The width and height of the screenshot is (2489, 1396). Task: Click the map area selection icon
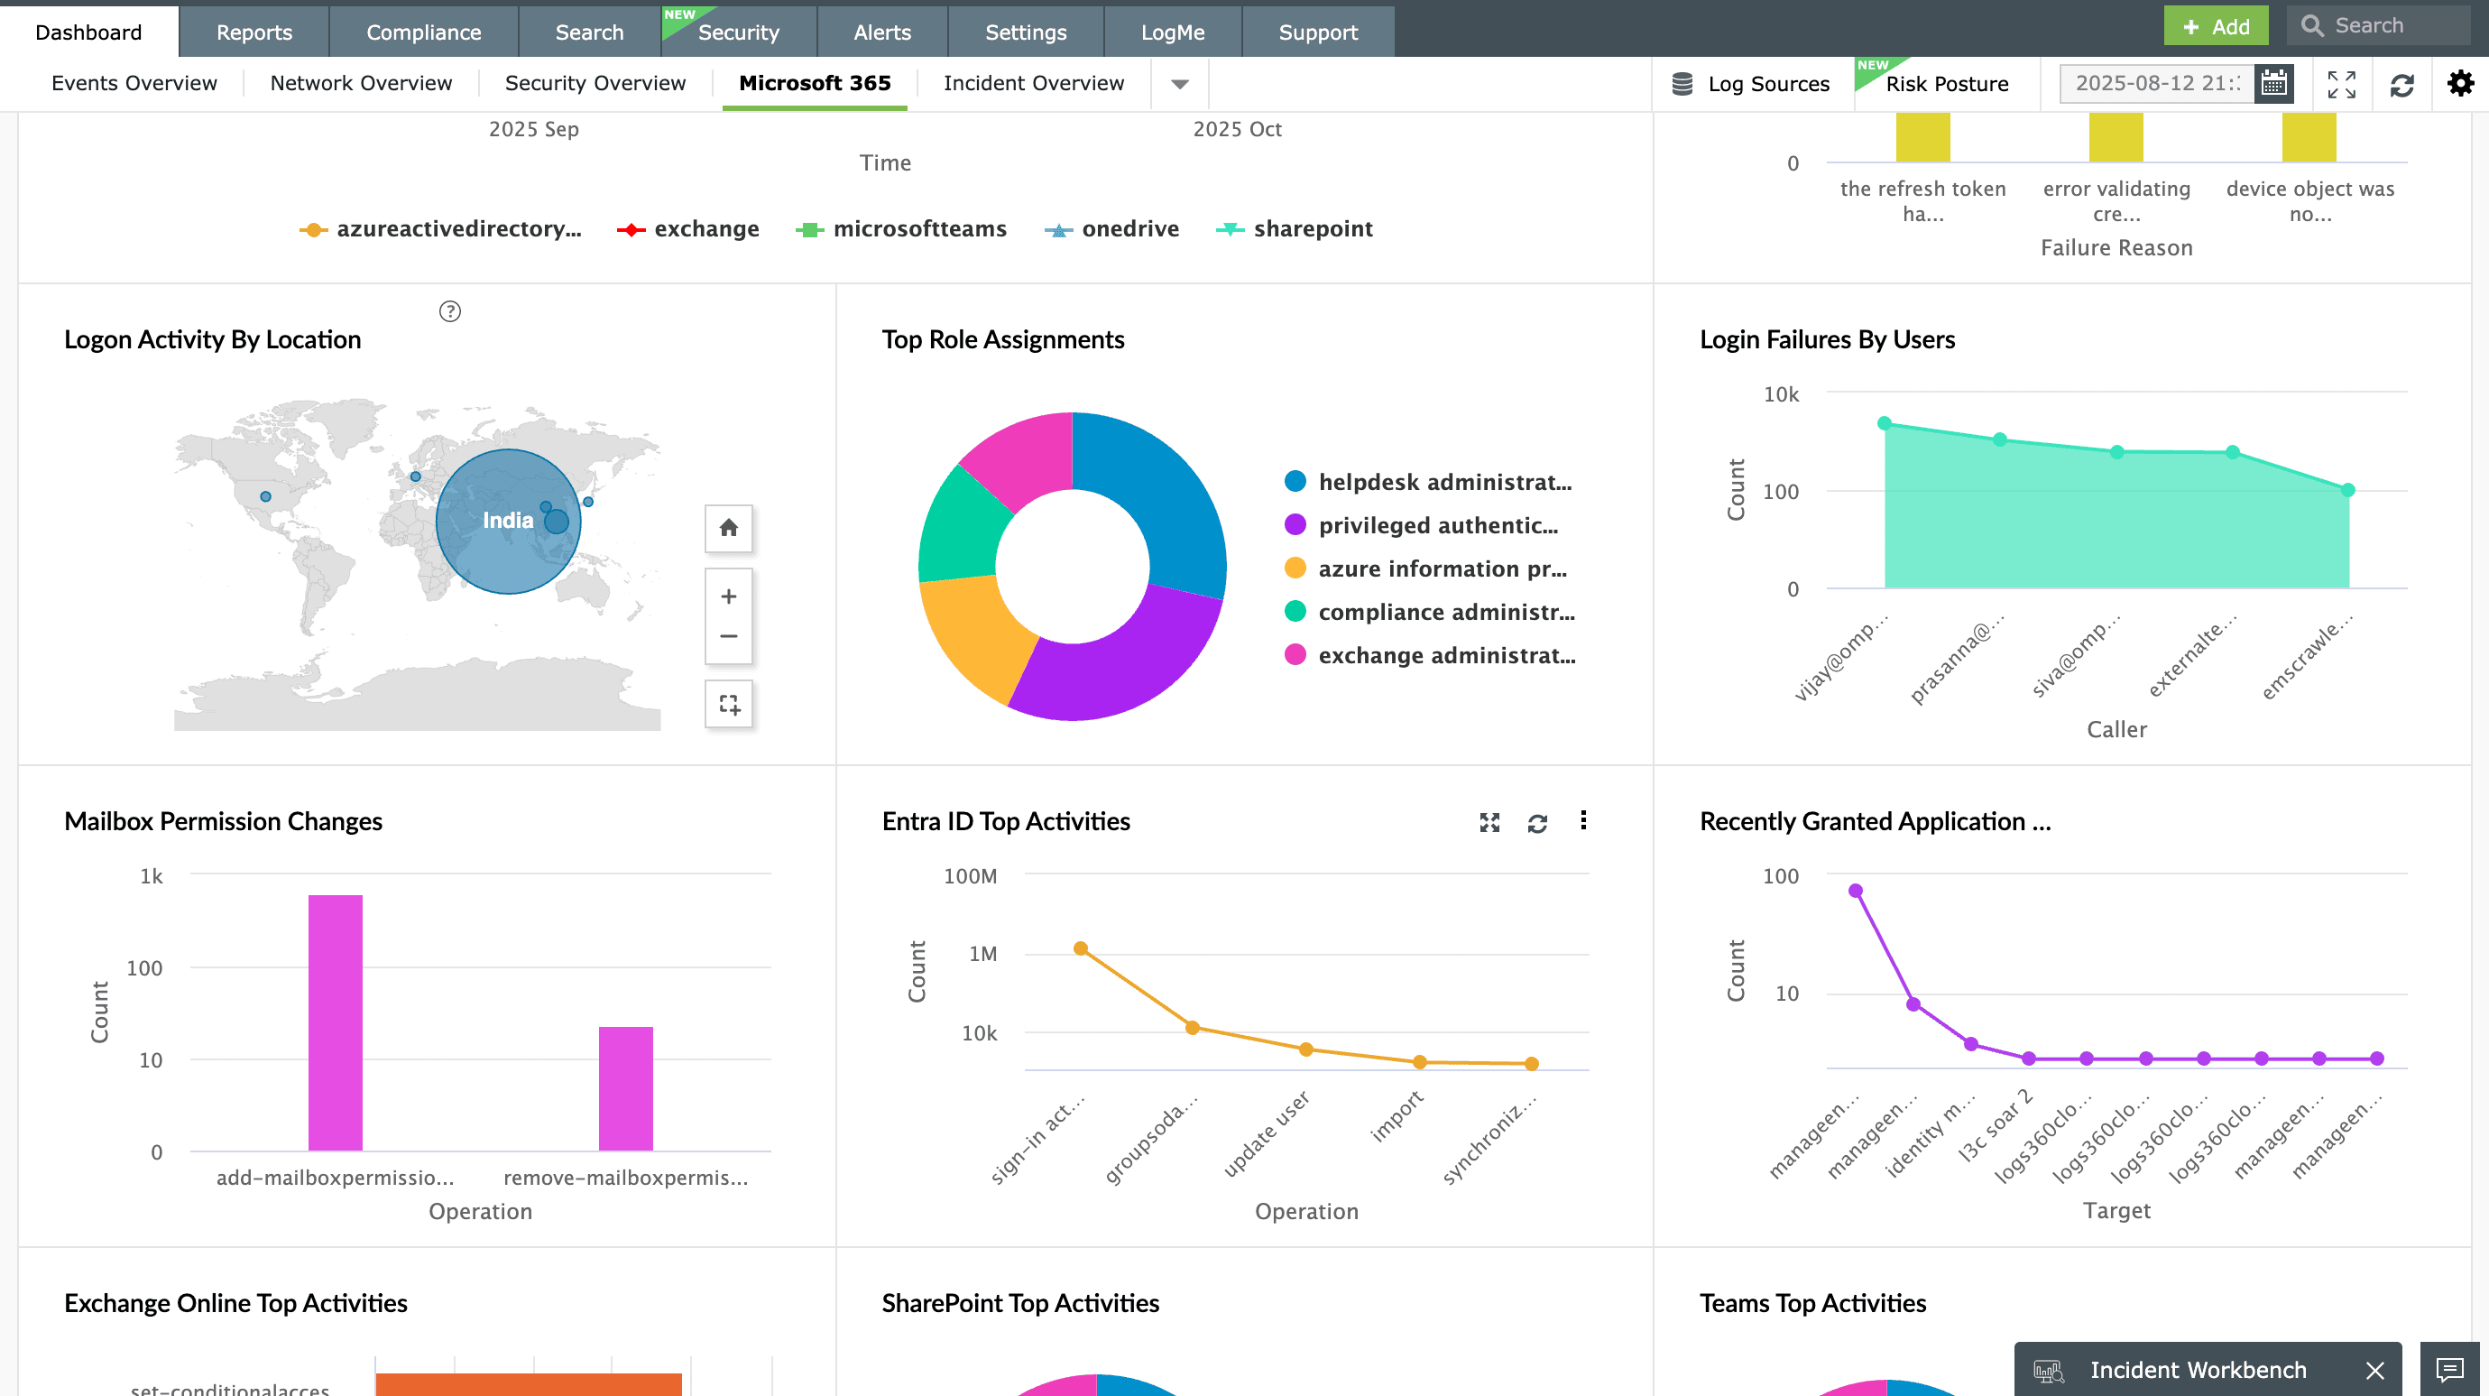[729, 704]
